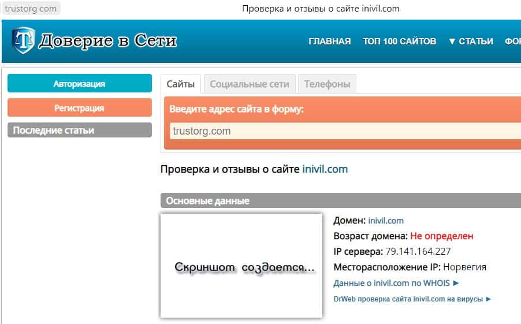Focus the site address input field
521x324 pixels.
(345, 131)
